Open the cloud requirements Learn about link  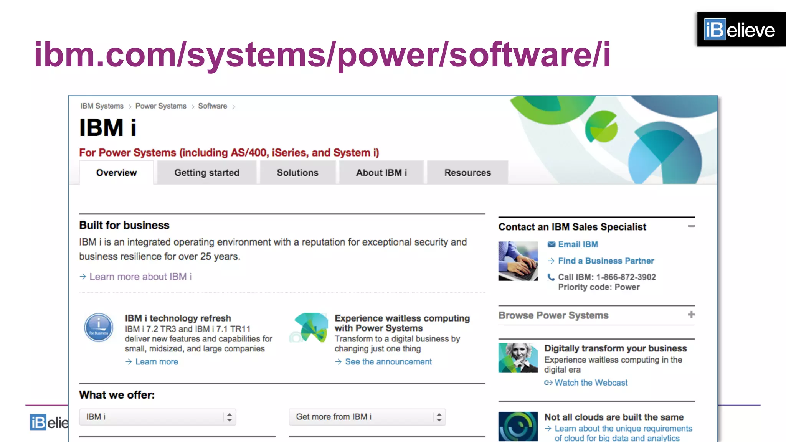tap(623, 433)
